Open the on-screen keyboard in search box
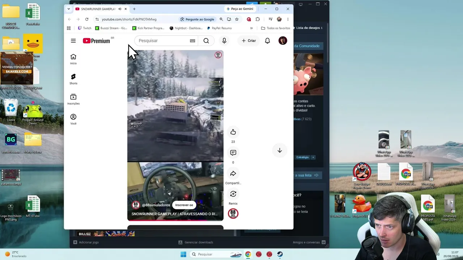Viewport: 463px width, 260px height. pos(192,41)
